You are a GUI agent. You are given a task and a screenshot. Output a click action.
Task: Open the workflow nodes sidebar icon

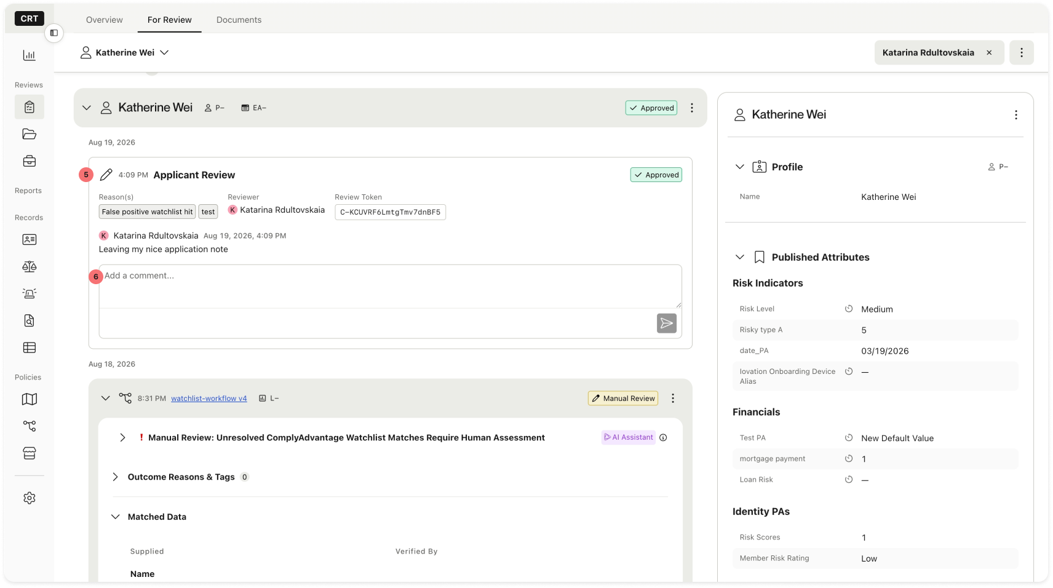[x=29, y=426]
